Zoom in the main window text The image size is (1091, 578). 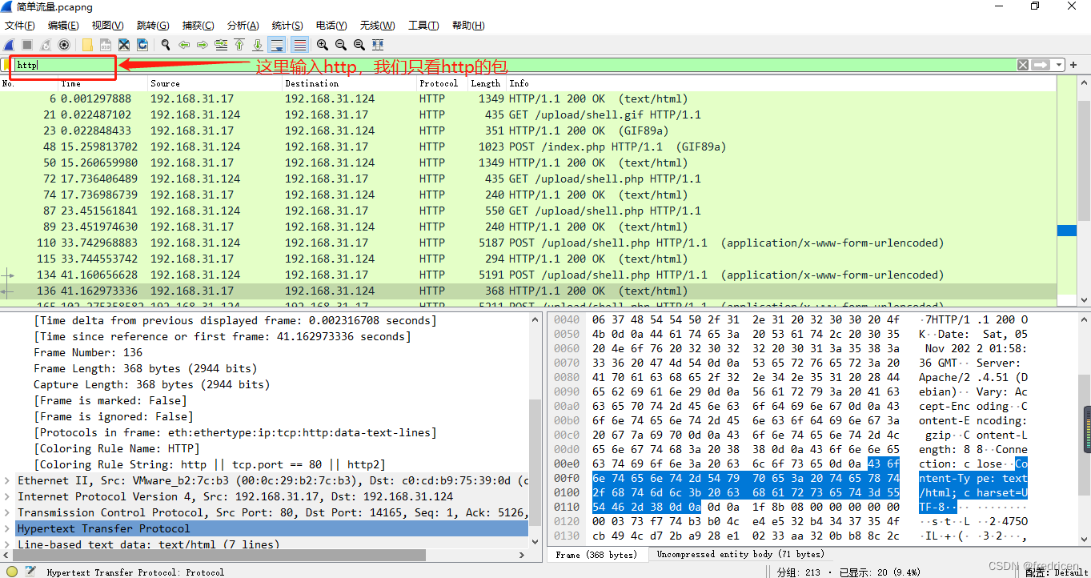click(x=323, y=45)
